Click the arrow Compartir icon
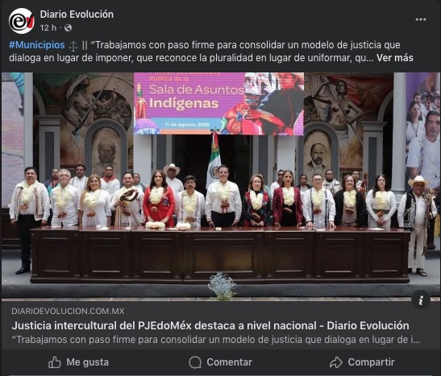This screenshot has height=376, width=441. (336, 362)
